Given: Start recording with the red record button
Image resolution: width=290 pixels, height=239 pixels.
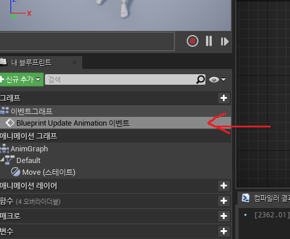Looking at the screenshot, I should coord(193,41).
